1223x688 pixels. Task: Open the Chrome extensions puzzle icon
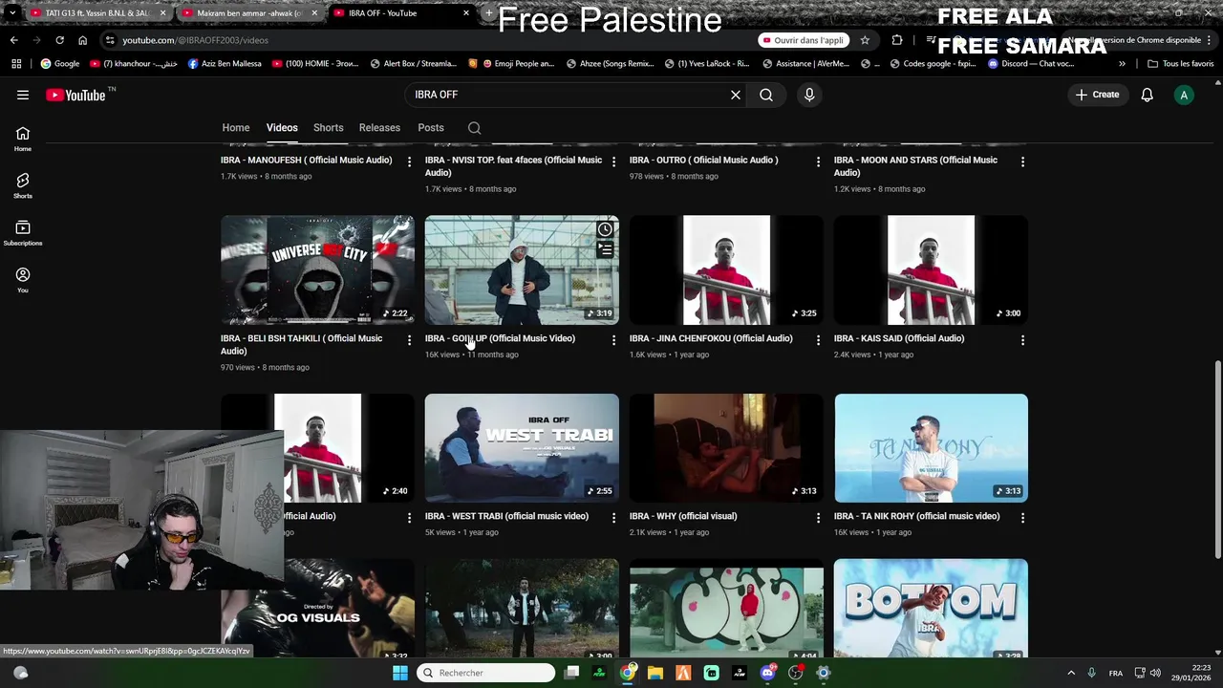896,40
